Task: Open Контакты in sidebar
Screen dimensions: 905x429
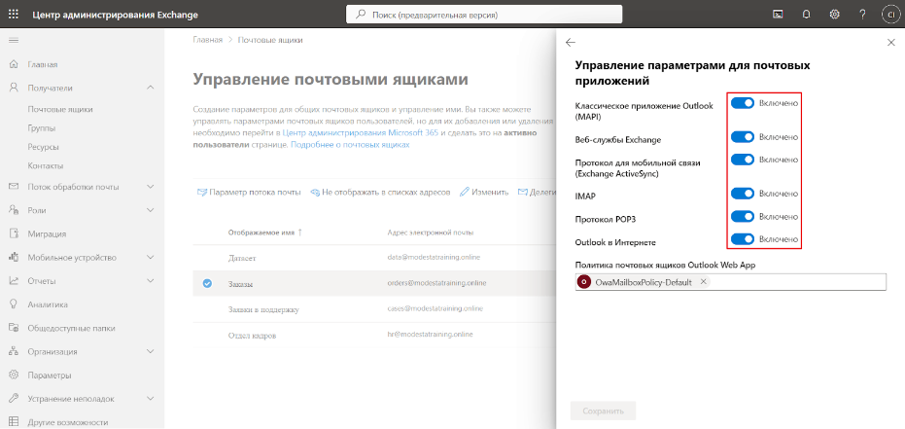Action: click(x=45, y=165)
